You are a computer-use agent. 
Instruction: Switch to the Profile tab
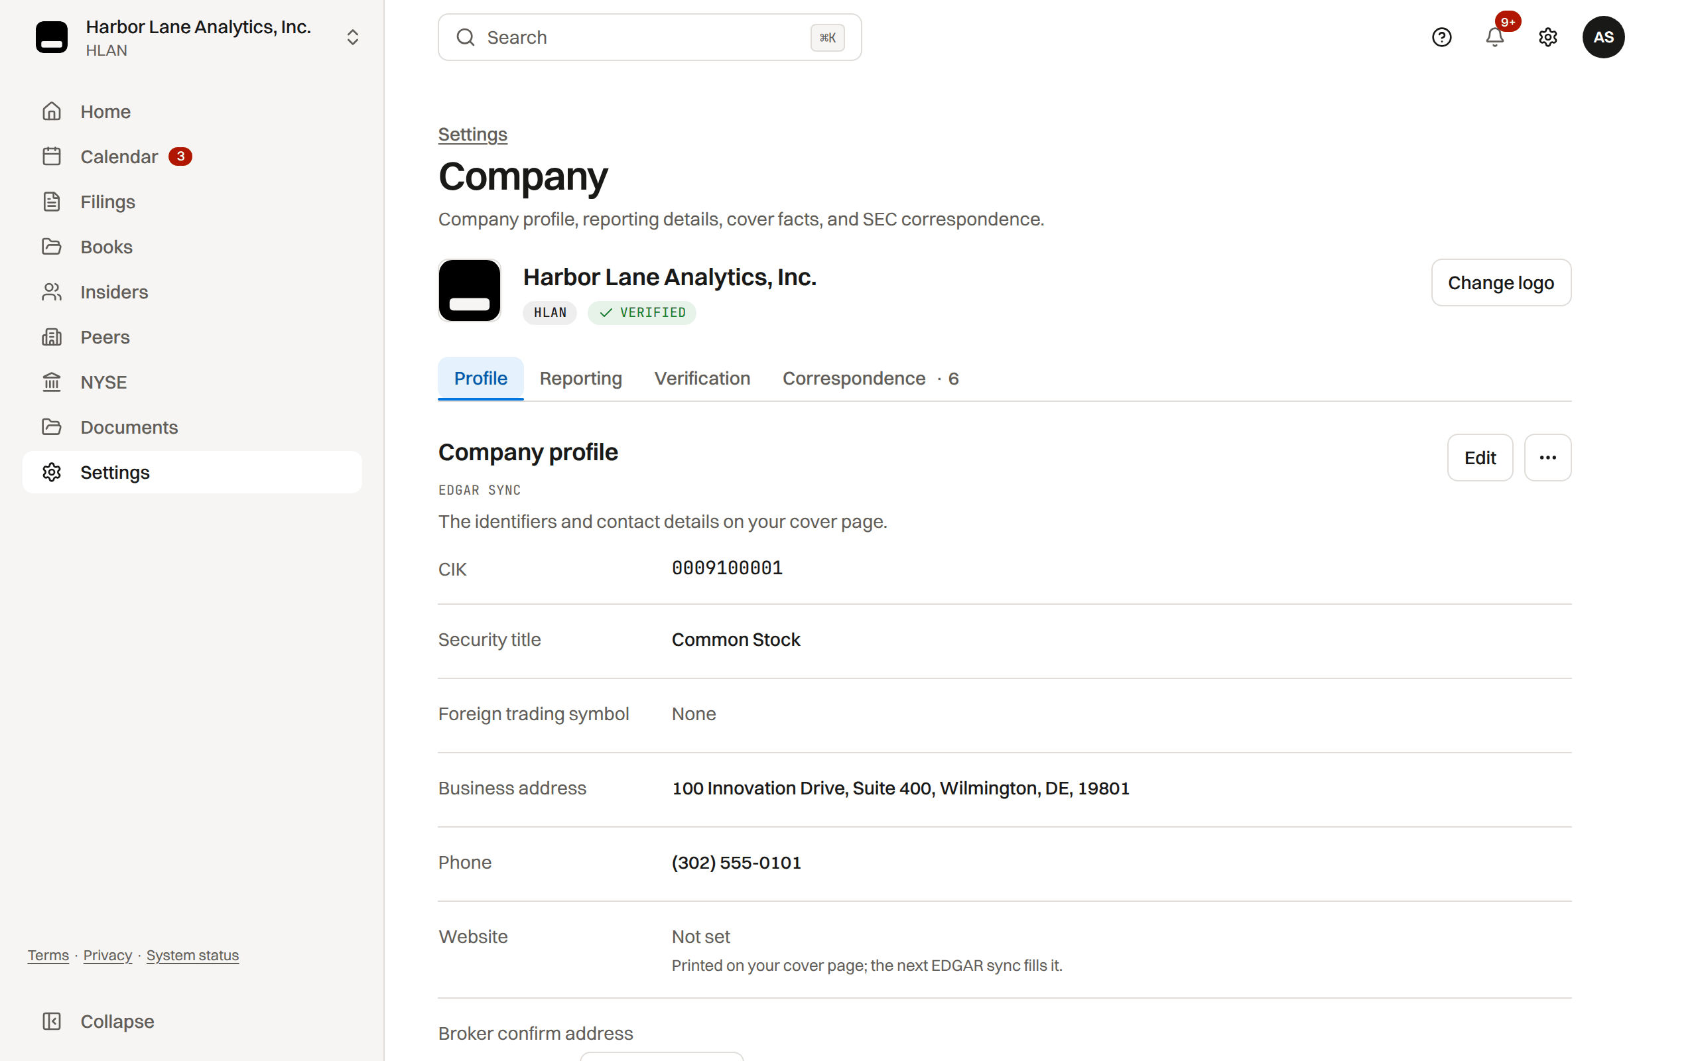[481, 378]
